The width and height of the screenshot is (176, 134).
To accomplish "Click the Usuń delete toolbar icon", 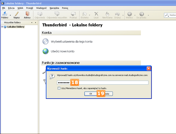I will click(96, 14).
